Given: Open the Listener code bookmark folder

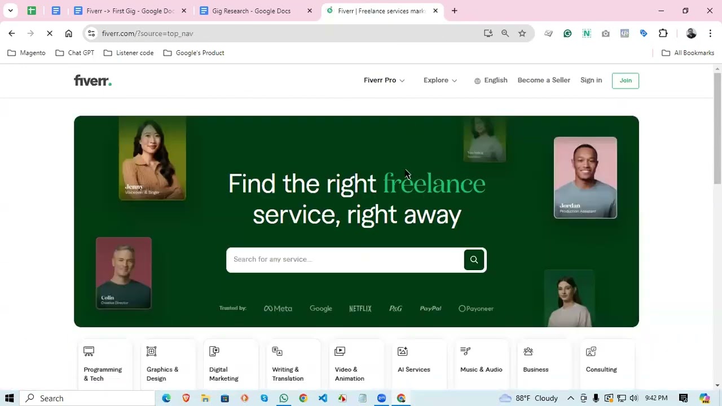Looking at the screenshot, I should [129, 53].
